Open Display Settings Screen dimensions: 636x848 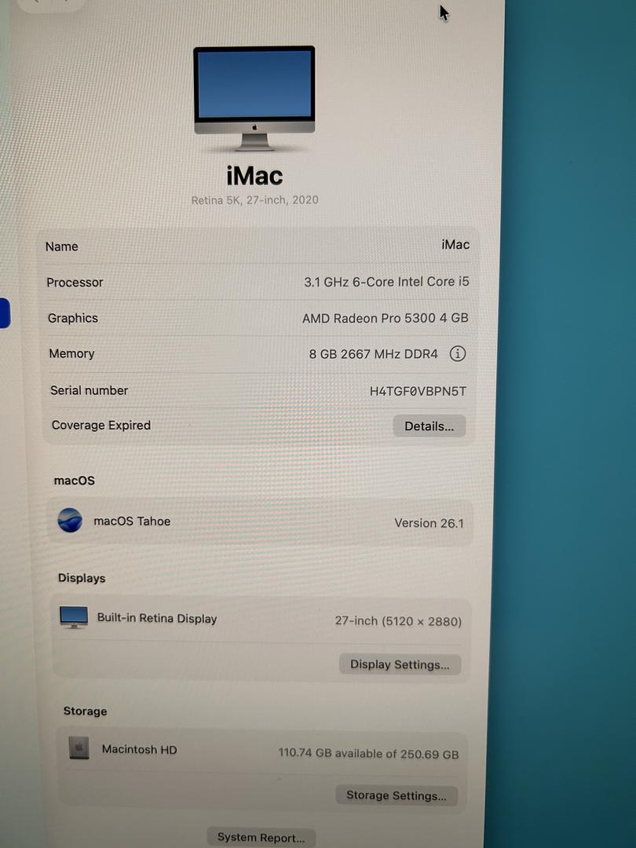point(400,664)
